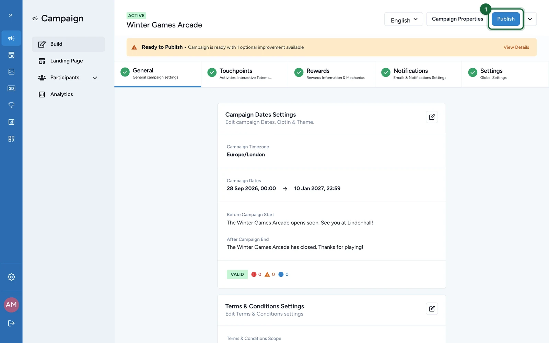Image resolution: width=549 pixels, height=343 pixels.
Task: Open the layout templates icon in sidebar
Action: (x=11, y=55)
